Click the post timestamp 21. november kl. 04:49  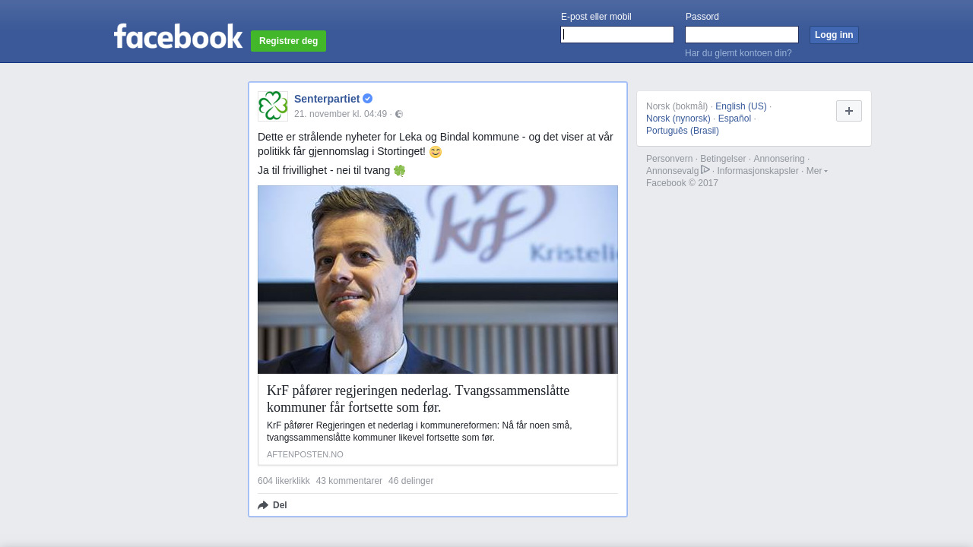click(x=341, y=114)
